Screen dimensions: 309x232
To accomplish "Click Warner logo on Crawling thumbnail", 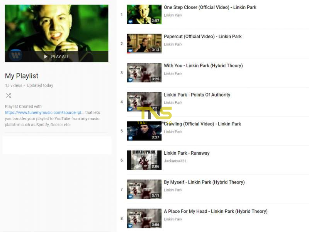I will point(130,138).
